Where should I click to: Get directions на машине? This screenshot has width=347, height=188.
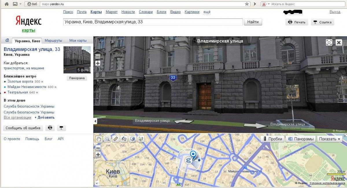(35, 68)
